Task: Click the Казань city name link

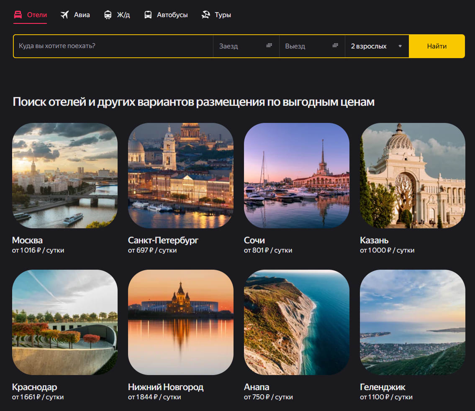Action: [x=374, y=240]
